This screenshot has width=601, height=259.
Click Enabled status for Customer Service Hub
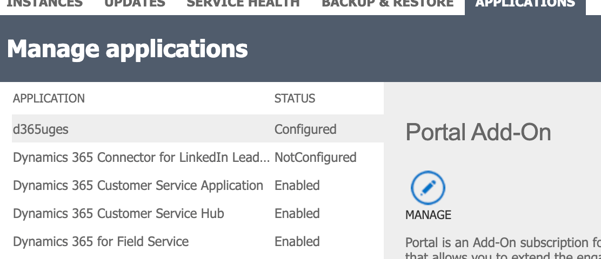[297, 214]
